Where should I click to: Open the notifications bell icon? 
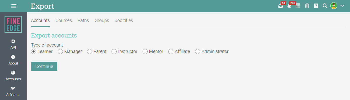click(x=289, y=6)
